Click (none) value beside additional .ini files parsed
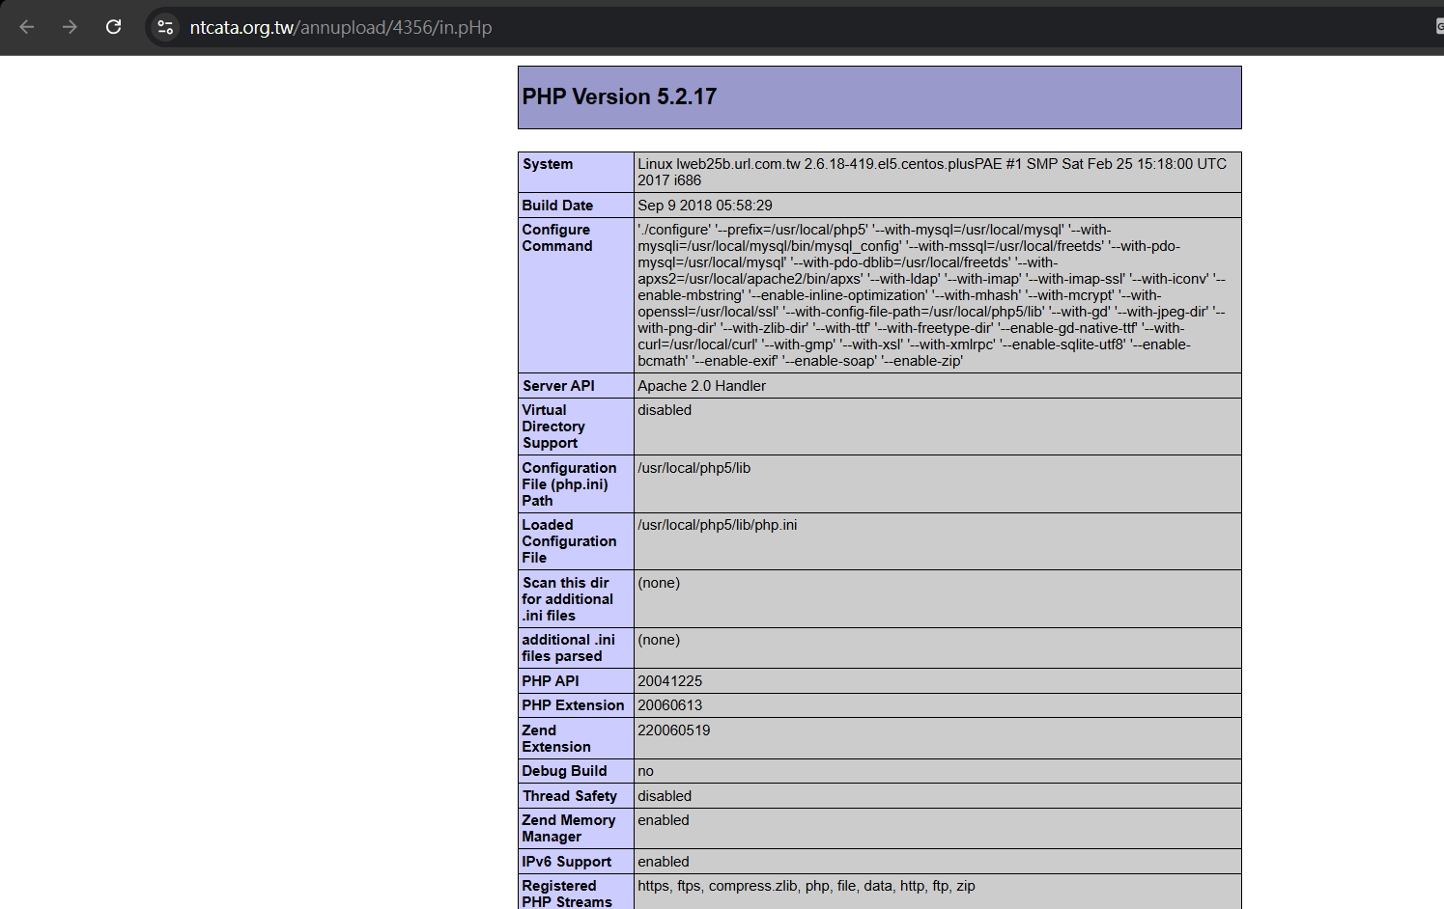 pyautogui.click(x=659, y=640)
